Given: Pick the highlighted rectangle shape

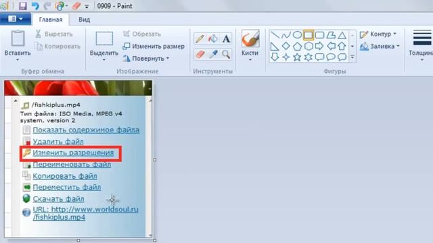Looking at the screenshot, I should (309, 35).
